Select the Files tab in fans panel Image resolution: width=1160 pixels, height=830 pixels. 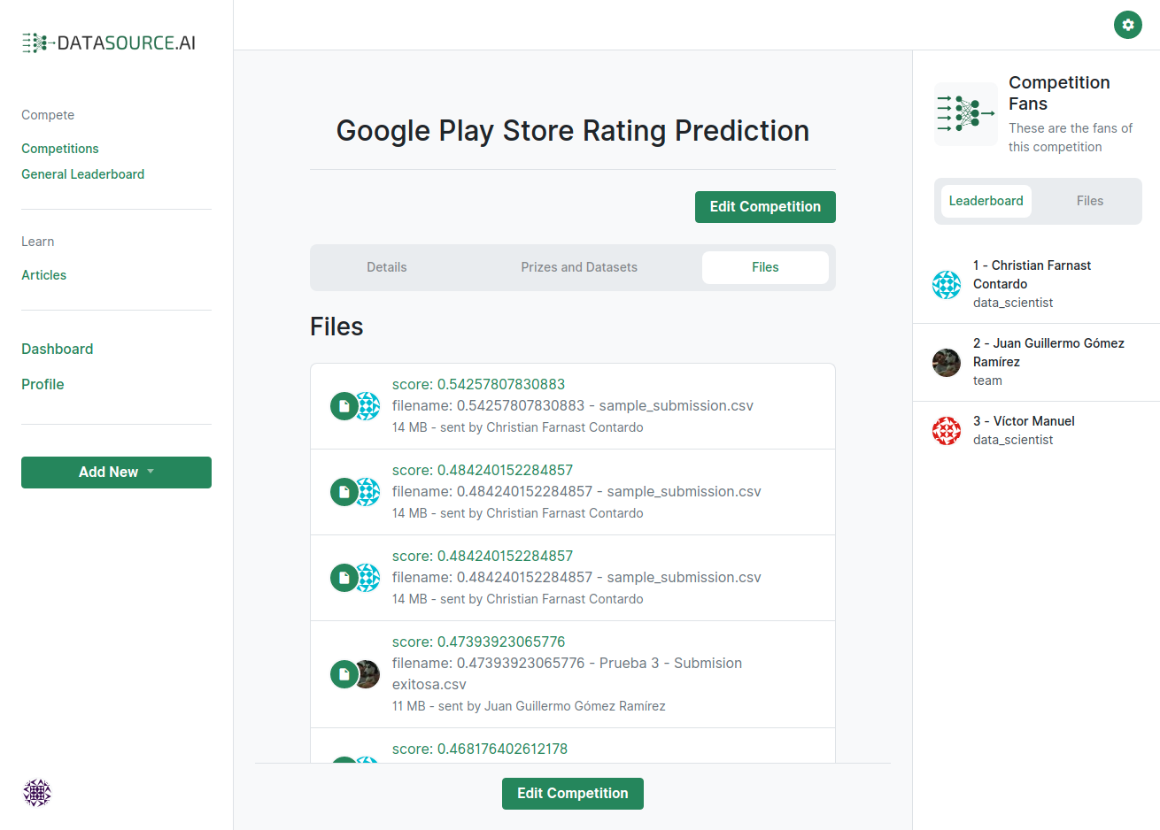coord(1089,201)
